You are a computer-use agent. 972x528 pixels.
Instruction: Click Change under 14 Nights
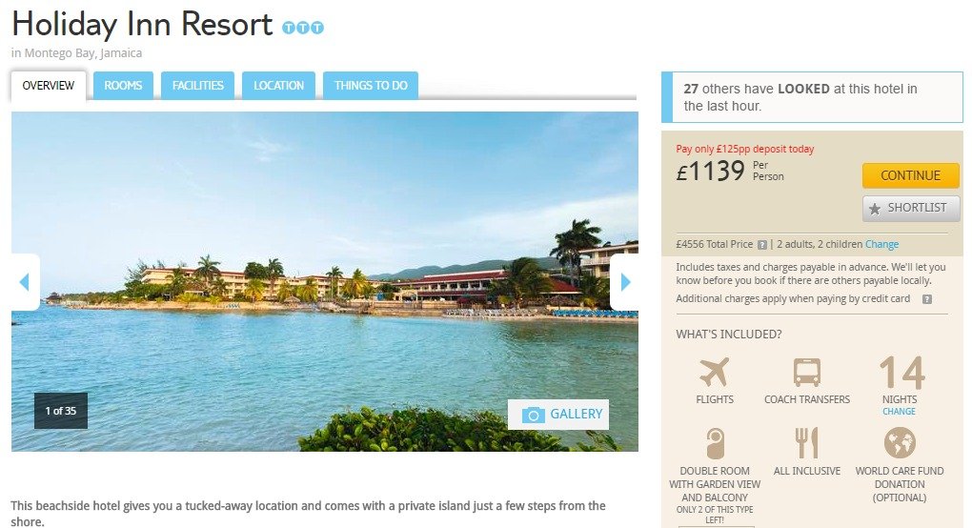(899, 412)
